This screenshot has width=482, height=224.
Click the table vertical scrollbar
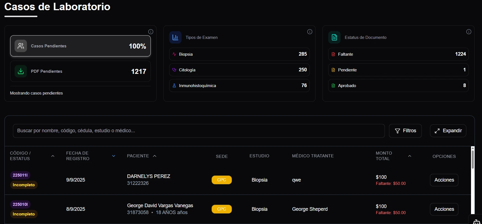point(473,160)
